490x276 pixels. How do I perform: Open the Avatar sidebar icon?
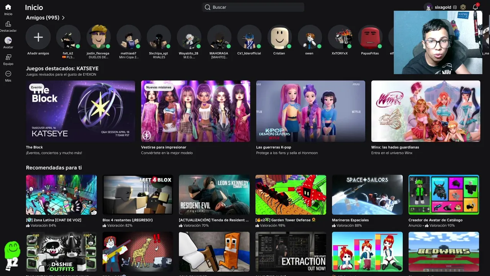8,40
